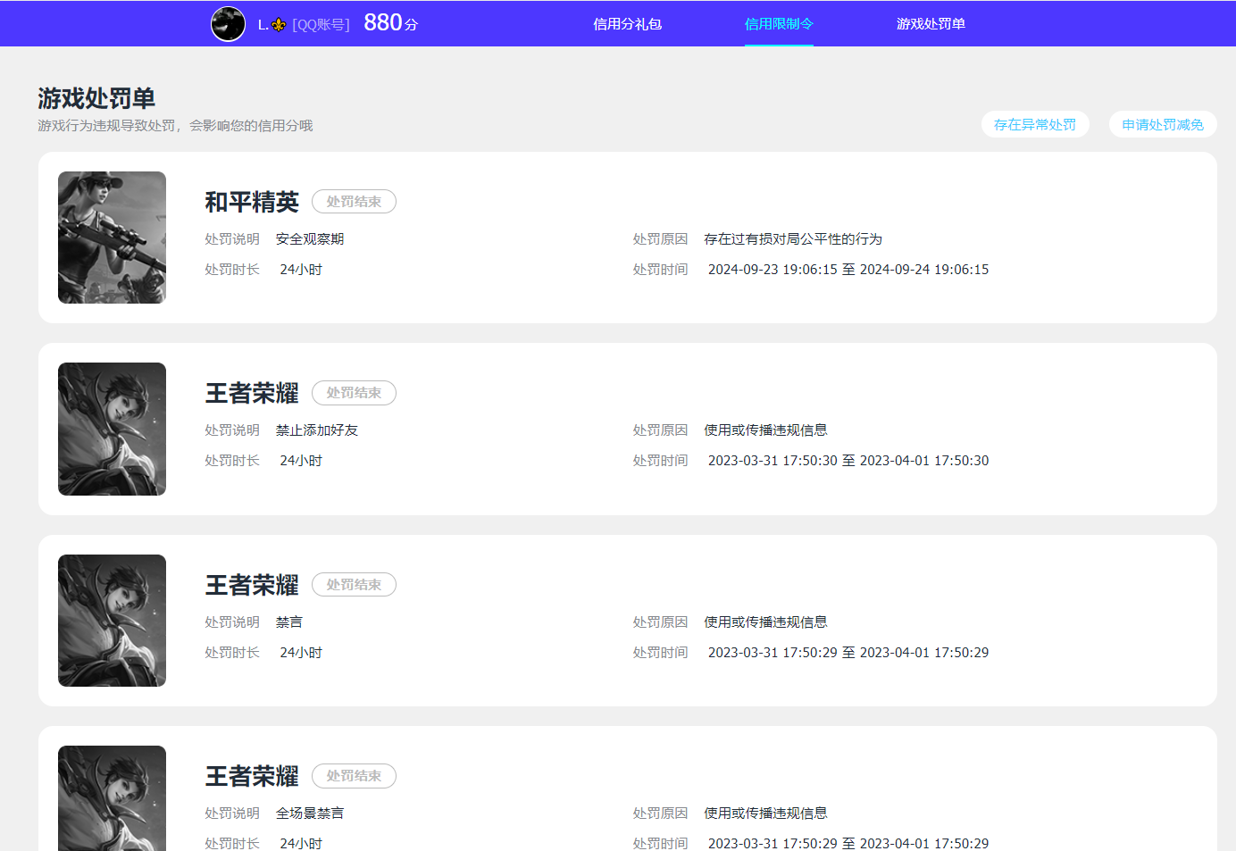Click 处罚结束 badge on 全场景禁言 record
1236x851 pixels.
point(354,776)
